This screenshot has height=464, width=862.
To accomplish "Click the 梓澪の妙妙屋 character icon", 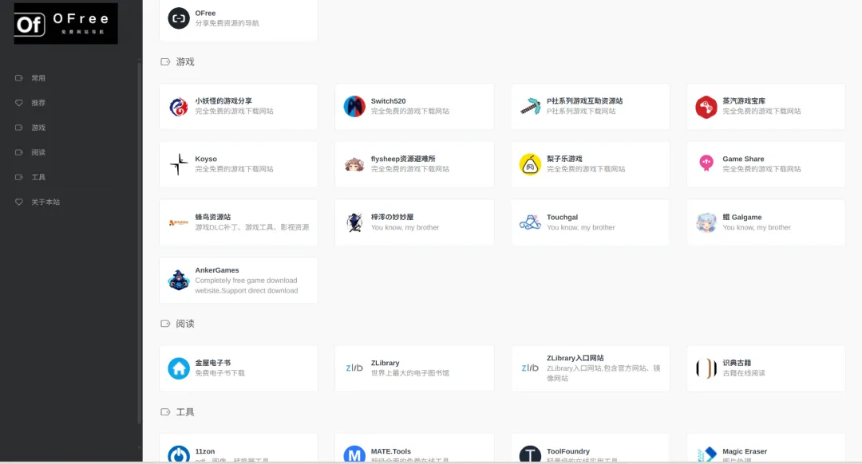I will (x=354, y=222).
